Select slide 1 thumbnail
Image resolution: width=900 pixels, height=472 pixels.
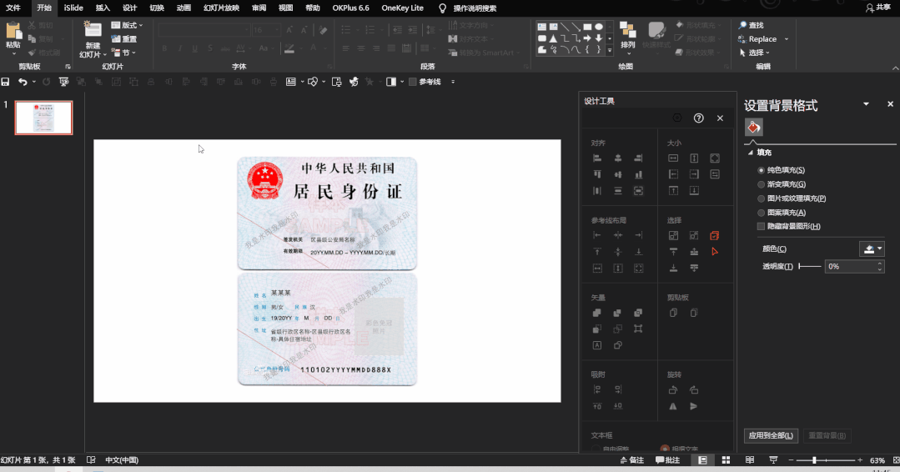coord(43,118)
